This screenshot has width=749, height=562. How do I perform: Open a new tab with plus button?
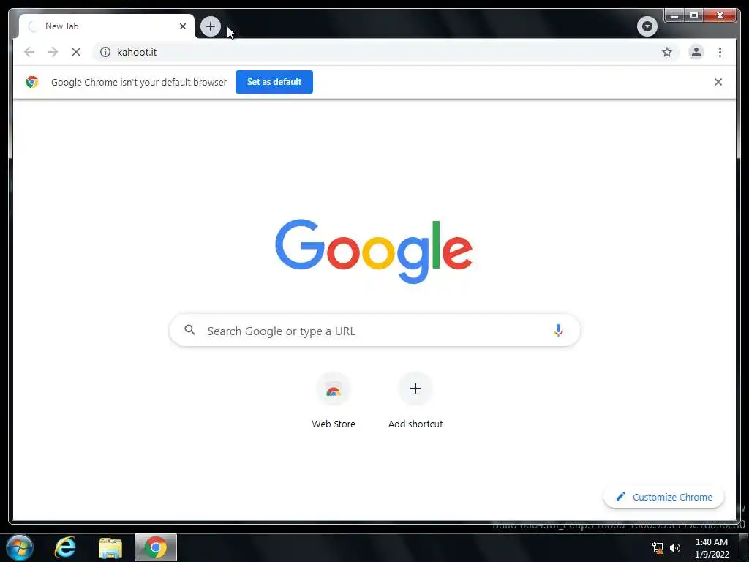[x=210, y=26]
